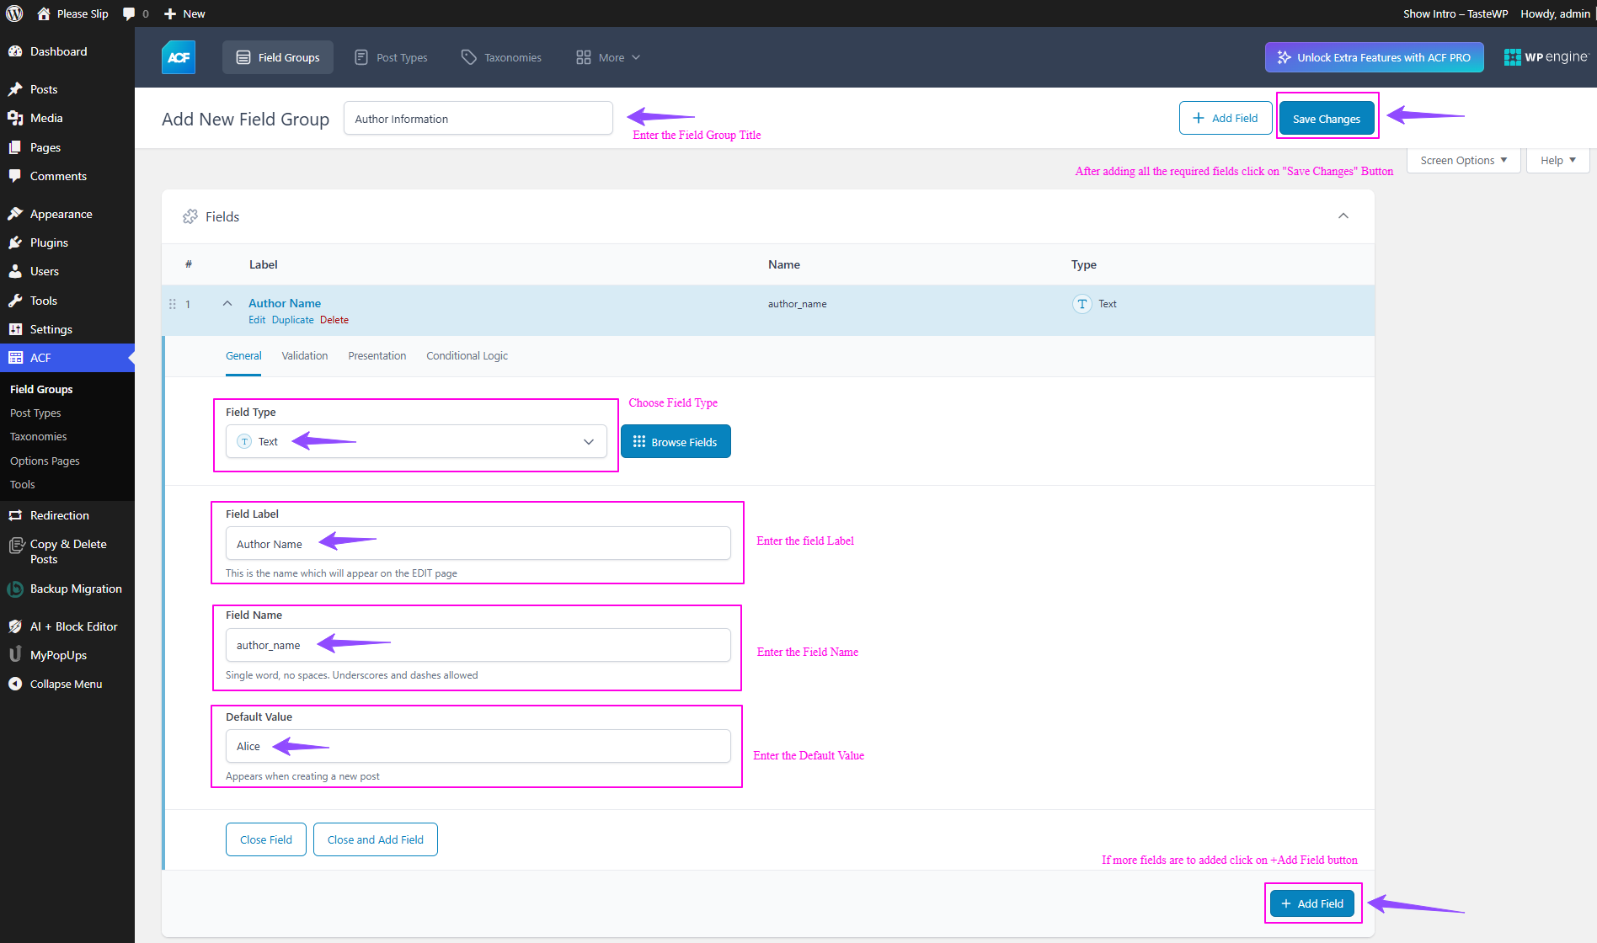Click the Save Changes button
The height and width of the screenshot is (943, 1597).
click(1327, 119)
